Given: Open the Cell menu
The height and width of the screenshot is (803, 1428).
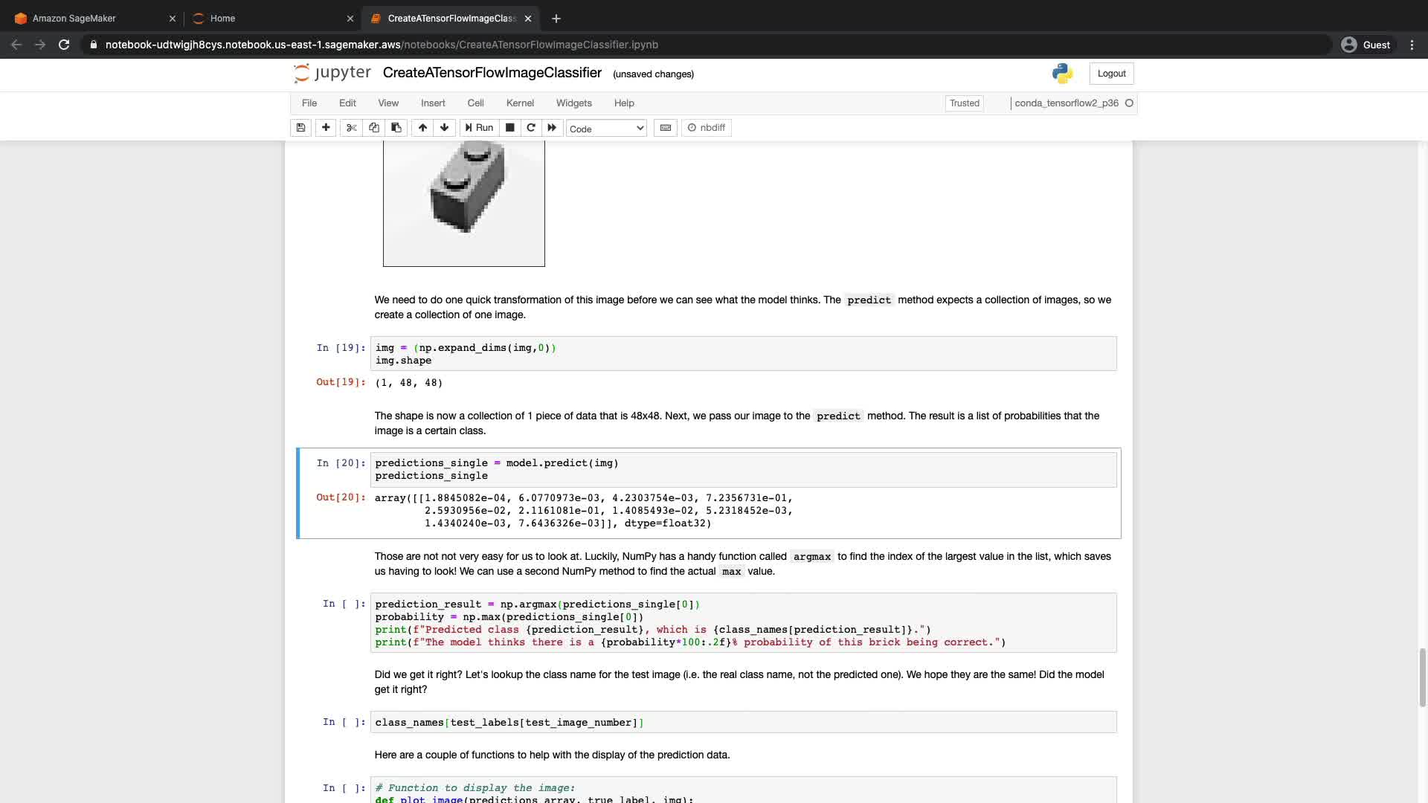Looking at the screenshot, I should (475, 103).
